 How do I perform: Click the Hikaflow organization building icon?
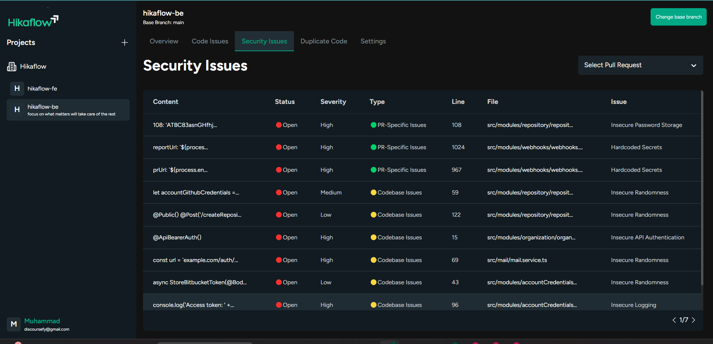click(x=12, y=67)
